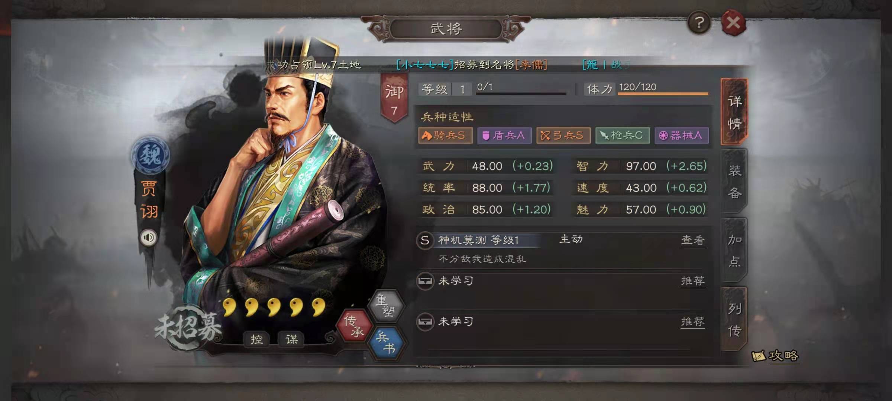Click the second empty 未学习 skill slot icon

point(425,322)
